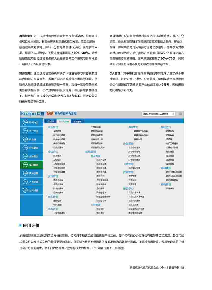The height and width of the screenshot is (290, 212).
Task: Click the magnifier icon in search box
Action: (x=173, y=114)
